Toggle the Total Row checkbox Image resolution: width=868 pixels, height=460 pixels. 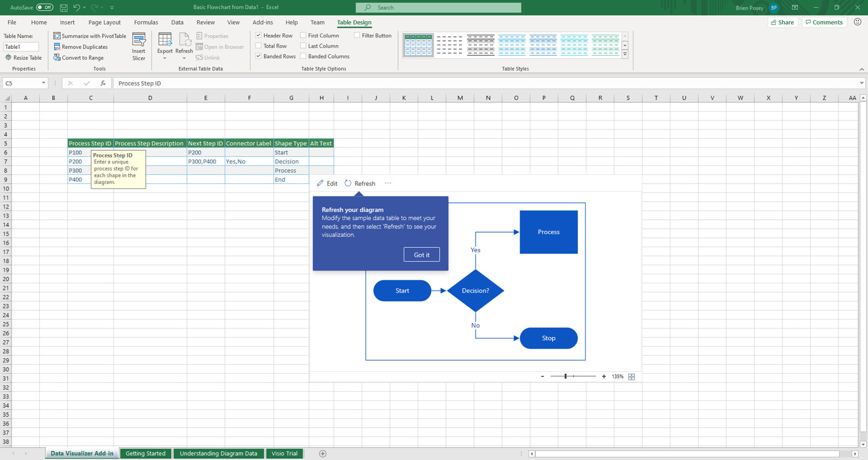point(258,45)
